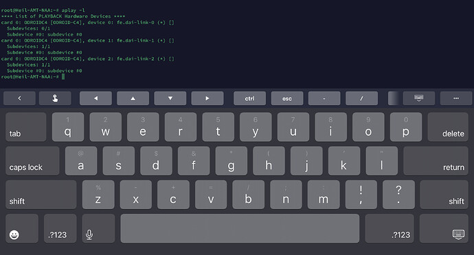
Task: Hide keyboard using bottom-right keyboard icon
Action: [x=444, y=228]
